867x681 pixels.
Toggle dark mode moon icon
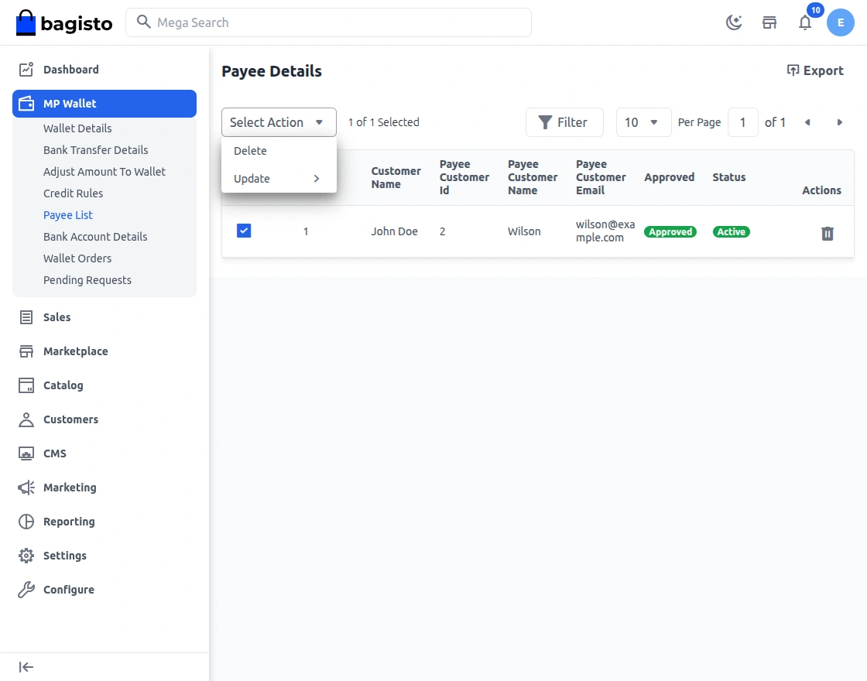click(x=733, y=22)
